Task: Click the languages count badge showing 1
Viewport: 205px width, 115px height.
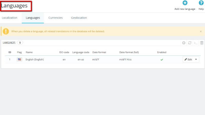Action: (20, 43)
